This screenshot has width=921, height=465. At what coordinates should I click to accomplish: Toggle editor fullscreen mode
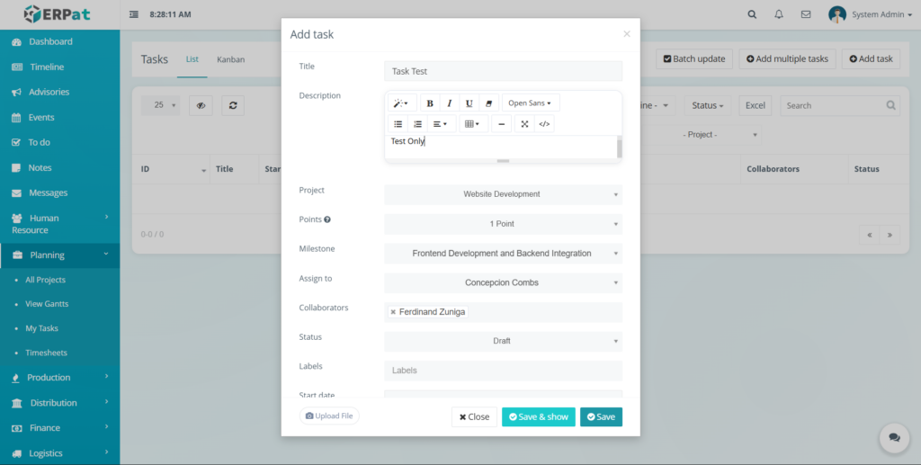524,124
